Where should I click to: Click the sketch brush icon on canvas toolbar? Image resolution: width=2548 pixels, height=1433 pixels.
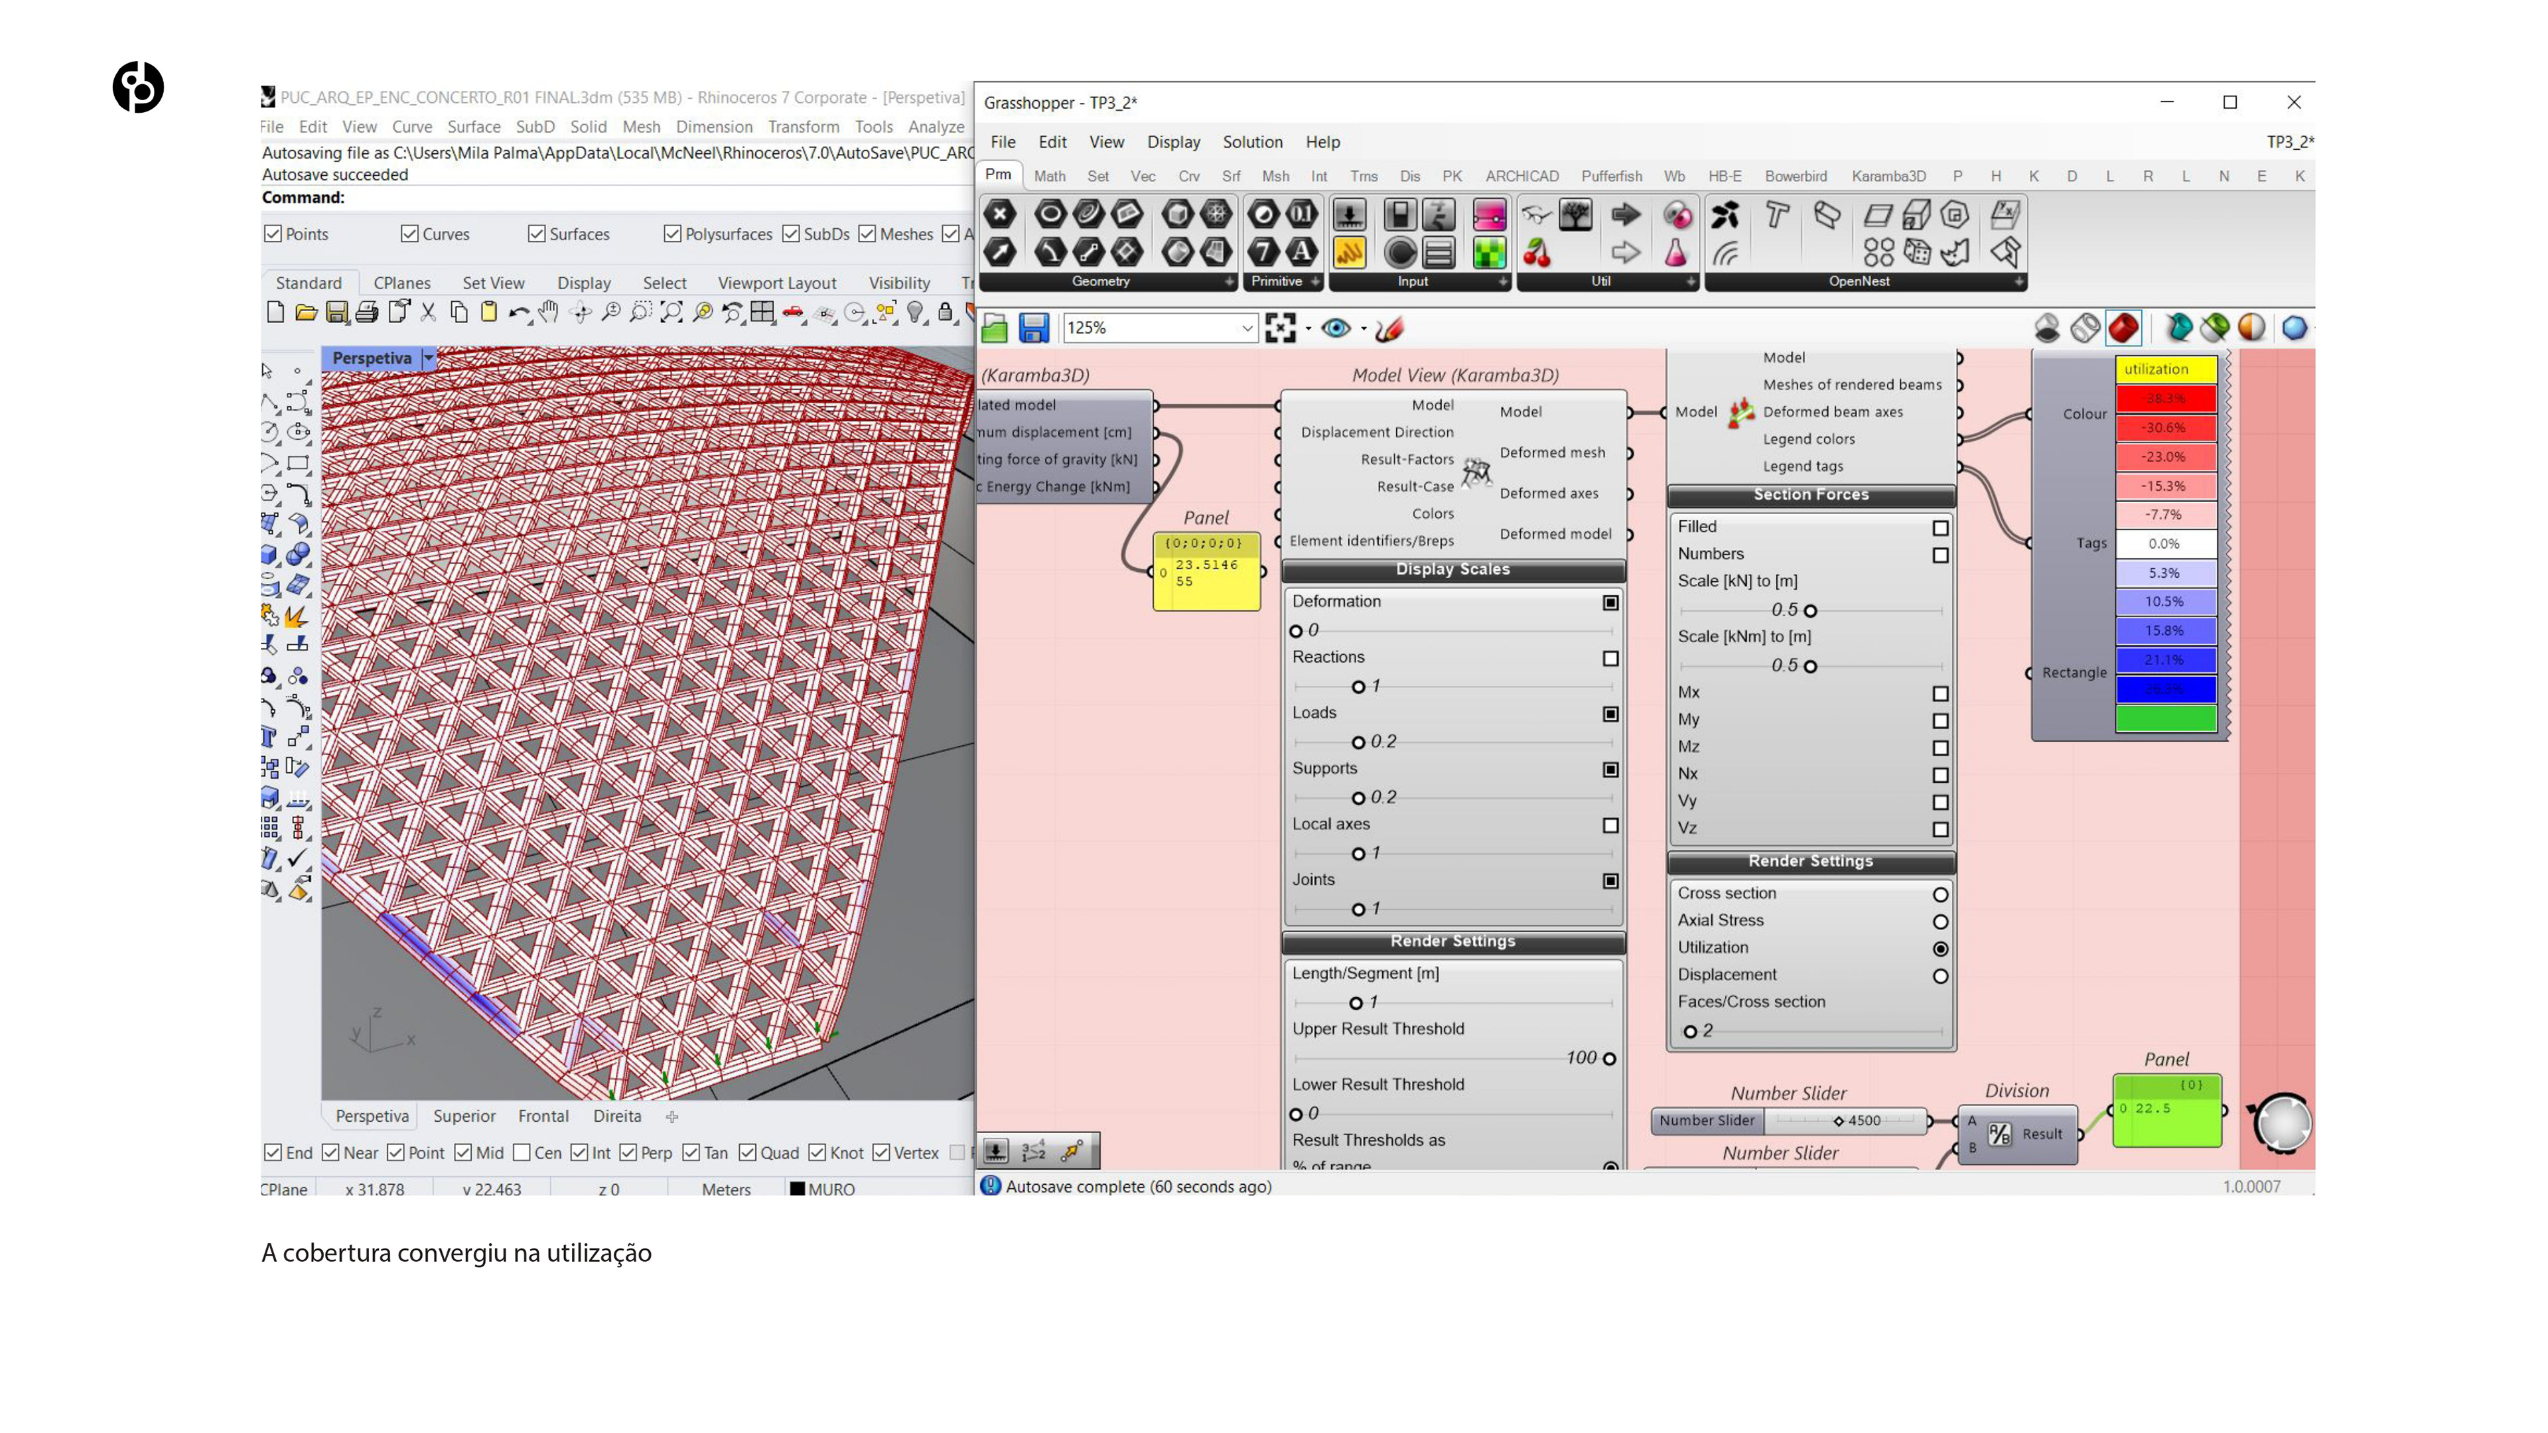click(1389, 327)
